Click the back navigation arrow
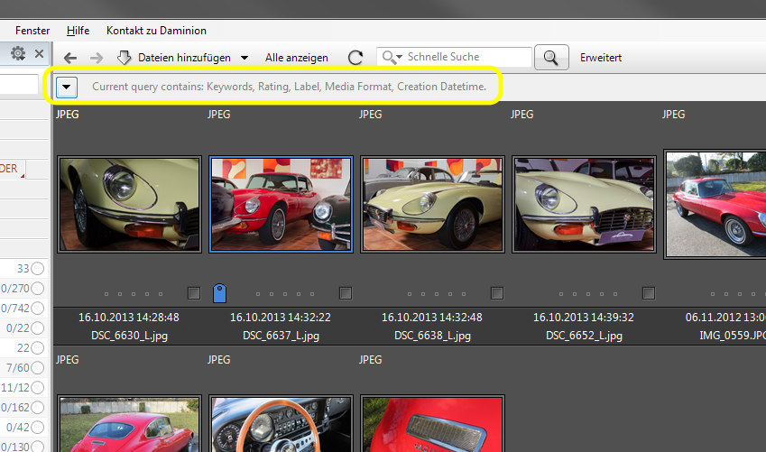This screenshot has width=766, height=452. 70,58
